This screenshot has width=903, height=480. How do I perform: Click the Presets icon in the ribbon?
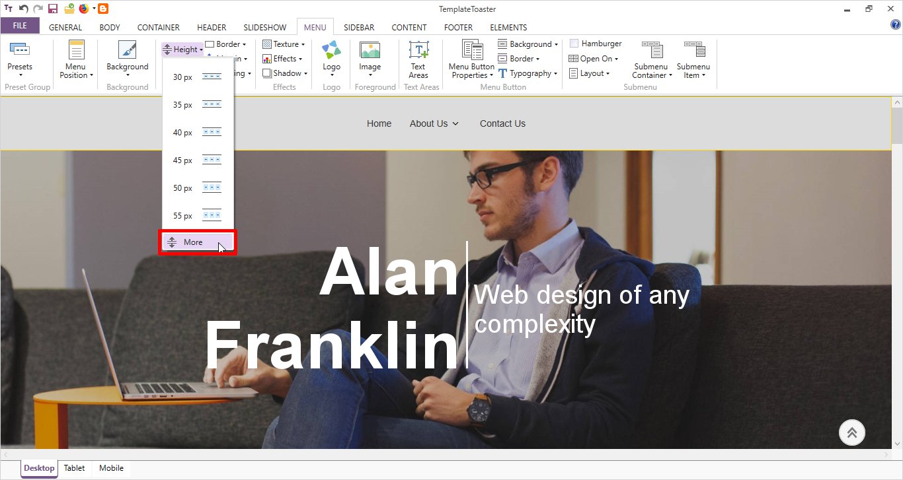click(x=20, y=50)
